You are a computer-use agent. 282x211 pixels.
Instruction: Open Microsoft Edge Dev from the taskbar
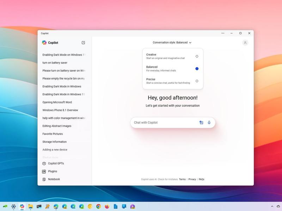81,206
